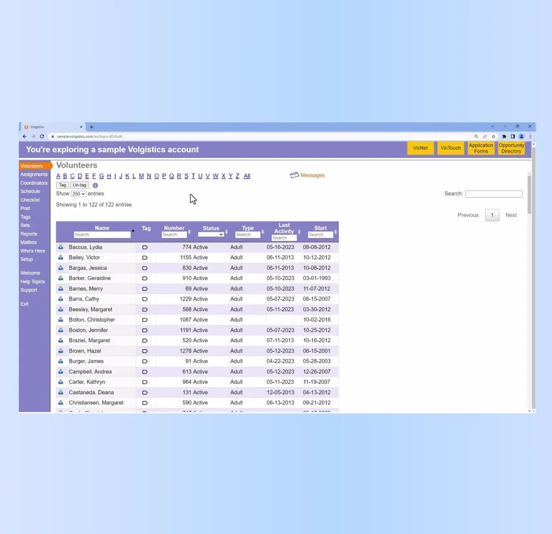The width and height of the screenshot is (552, 534).
Task: Reload the page with browser refresh icon
Action: (x=42, y=137)
